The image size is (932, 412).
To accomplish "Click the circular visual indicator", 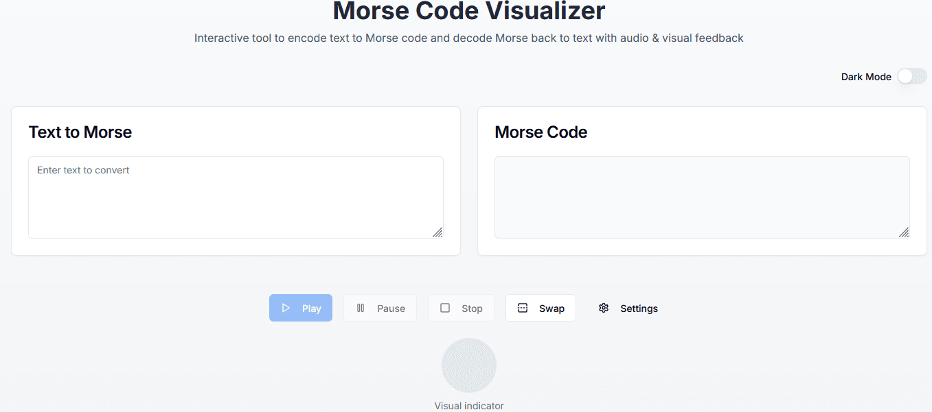I will click(x=469, y=365).
